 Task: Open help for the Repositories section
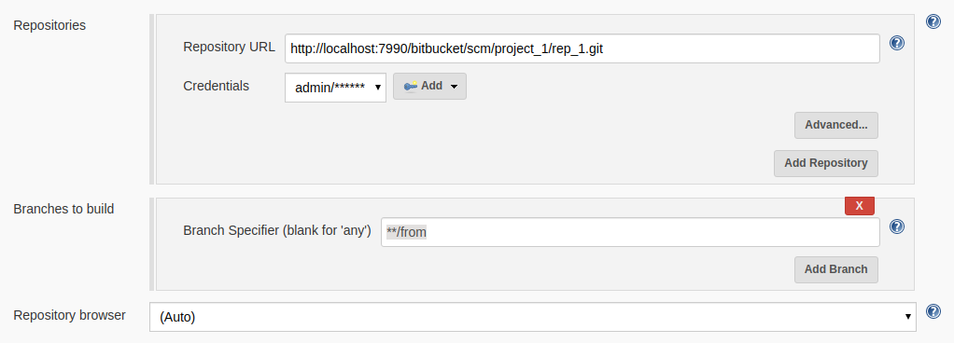(933, 21)
